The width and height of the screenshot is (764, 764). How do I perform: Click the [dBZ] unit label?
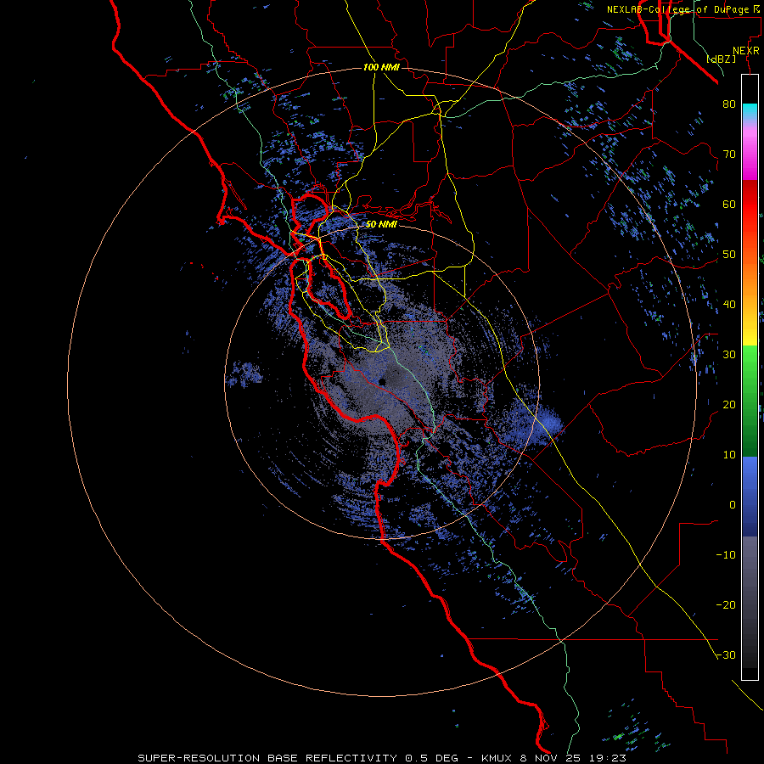tap(721, 59)
